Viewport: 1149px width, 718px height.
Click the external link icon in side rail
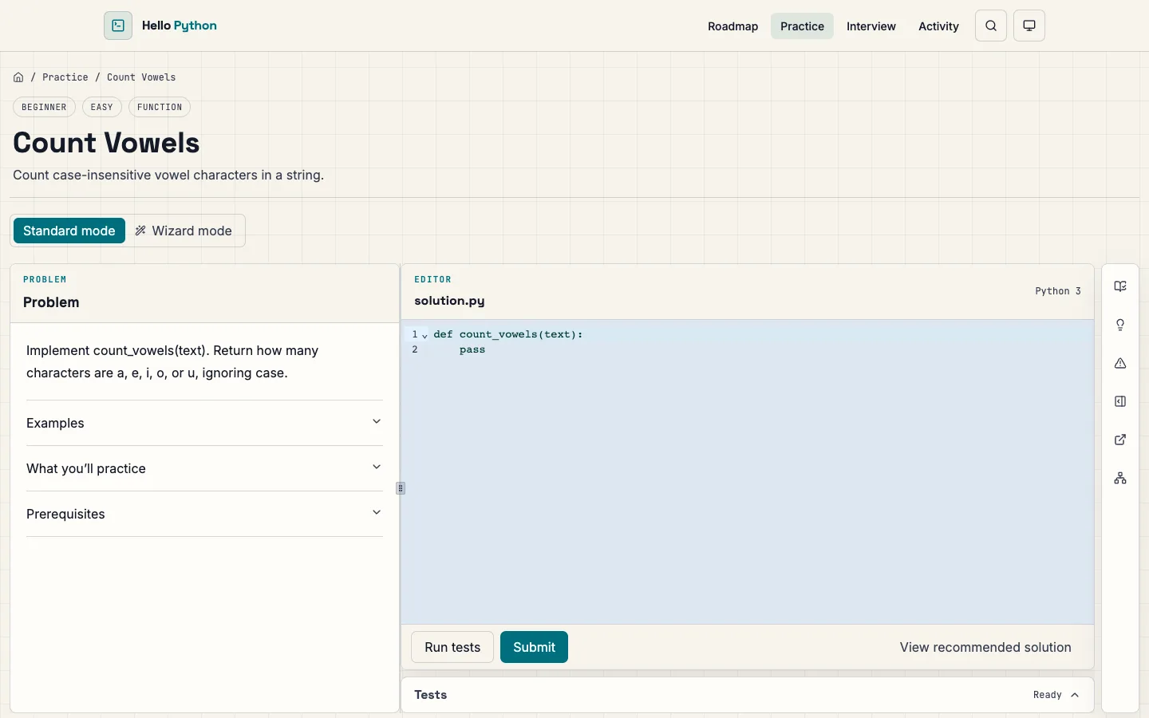tap(1120, 440)
